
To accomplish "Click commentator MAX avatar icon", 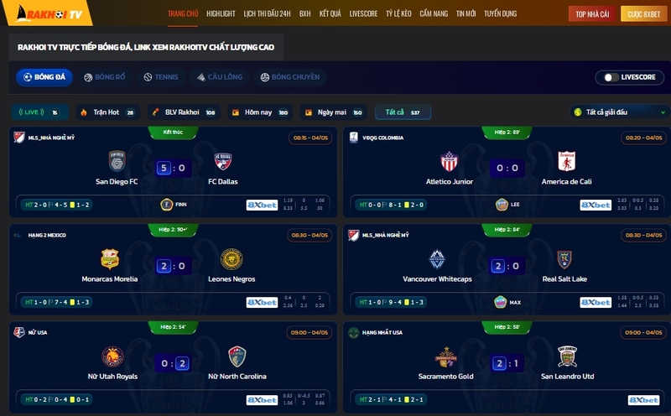I will pos(500,302).
